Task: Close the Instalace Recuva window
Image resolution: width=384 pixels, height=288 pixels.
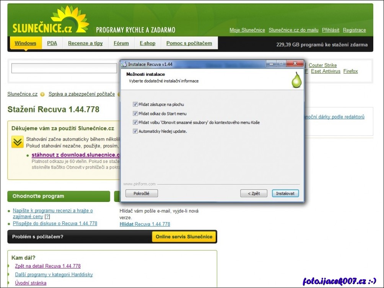Action: (295, 63)
